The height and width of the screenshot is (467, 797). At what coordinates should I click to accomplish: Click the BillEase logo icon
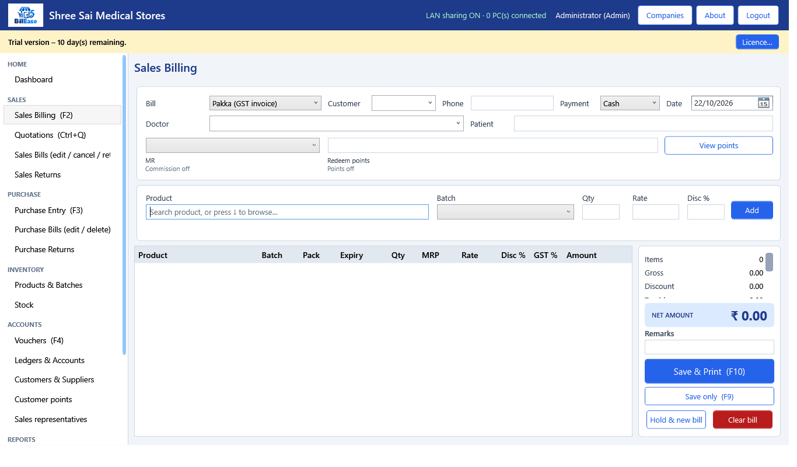tap(25, 15)
